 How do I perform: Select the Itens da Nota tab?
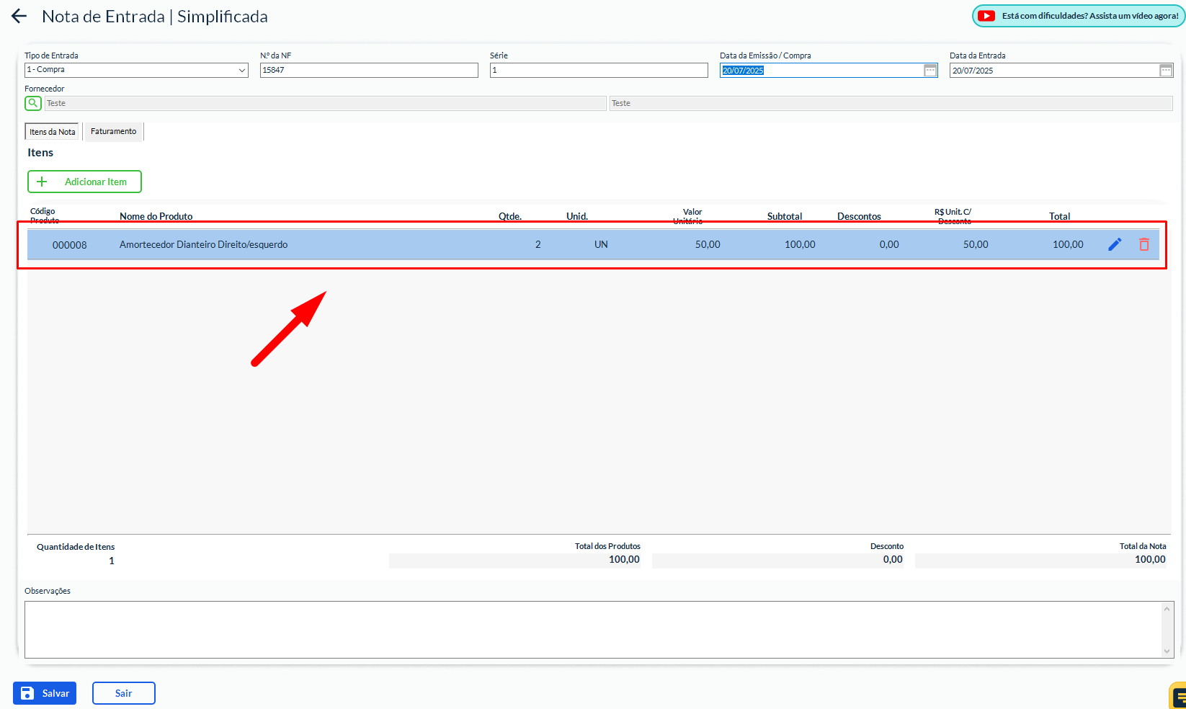pos(52,132)
